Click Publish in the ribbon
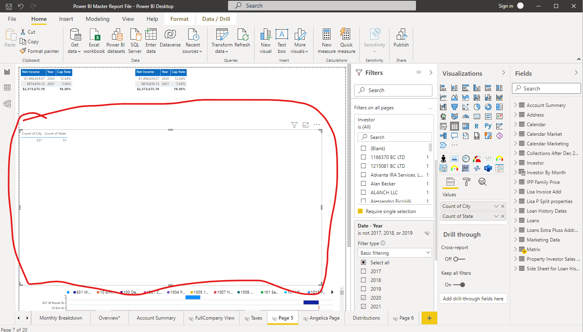 pyautogui.click(x=401, y=39)
